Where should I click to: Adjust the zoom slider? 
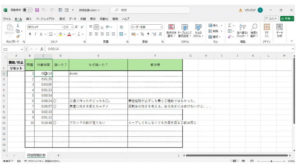point(271,161)
